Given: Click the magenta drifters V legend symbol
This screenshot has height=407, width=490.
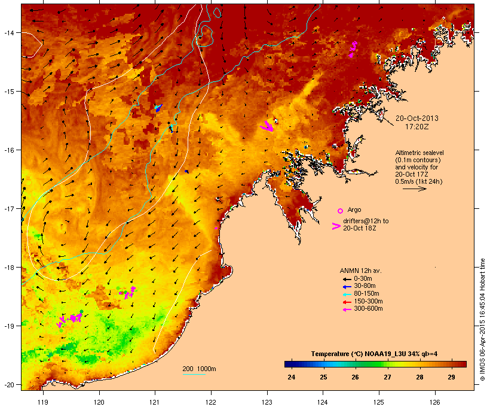Looking at the screenshot, I should pos(336,226).
